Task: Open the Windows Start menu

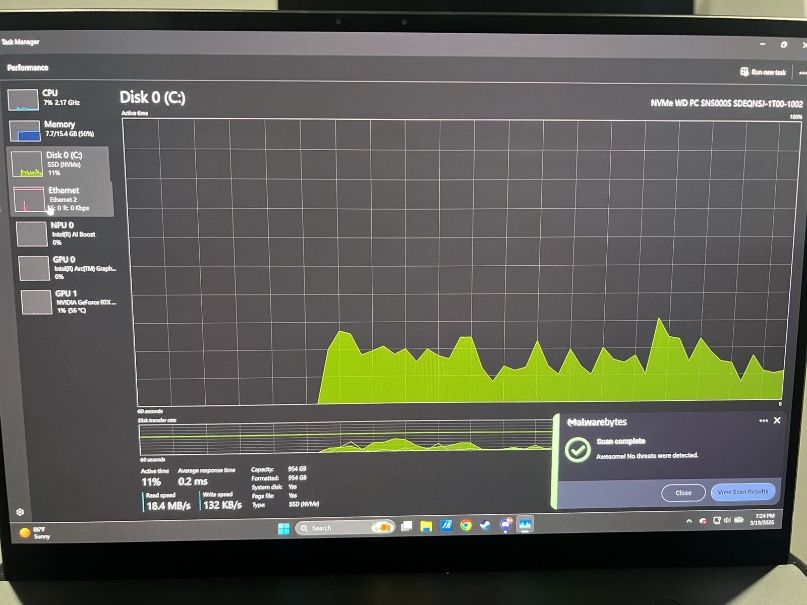Action: 284,528
